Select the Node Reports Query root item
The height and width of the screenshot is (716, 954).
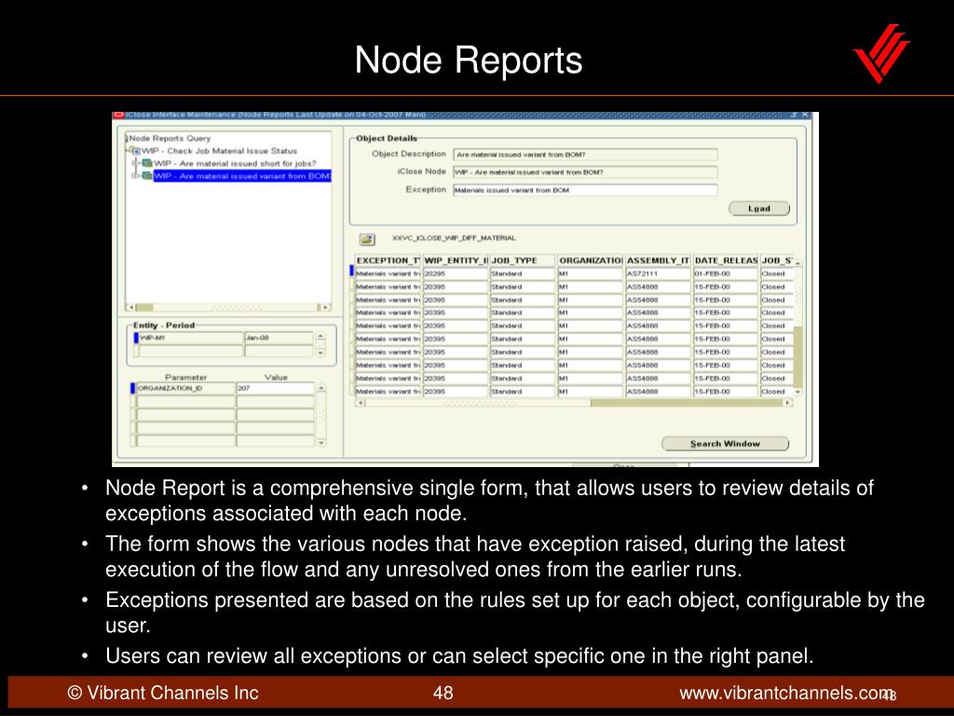click(x=170, y=139)
